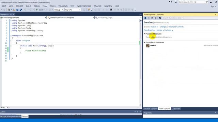The image size is (218, 122).
Task: Select the Output tab at bottom
Action: [25, 116]
